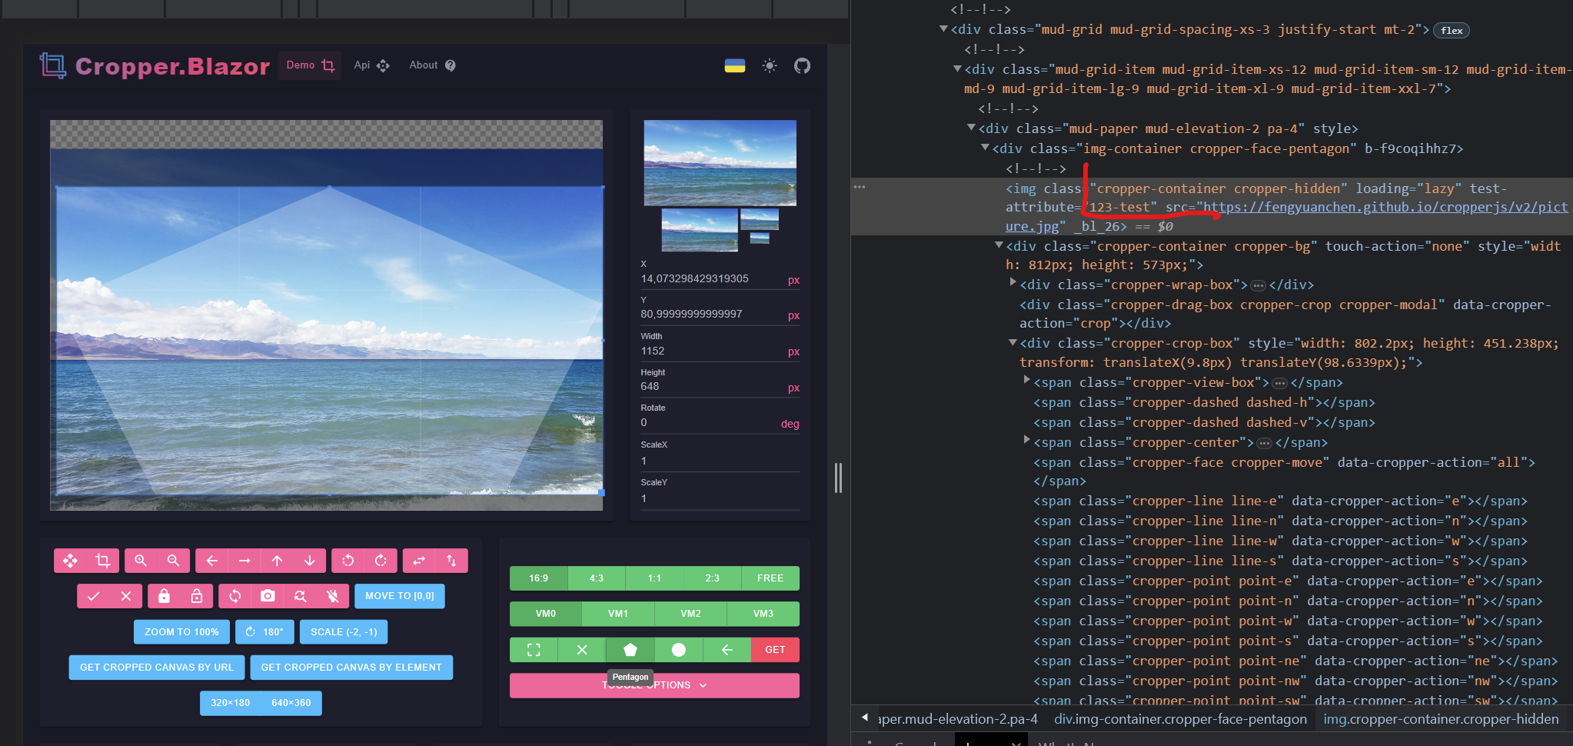Click the lock icon to lock the cropper
Viewport: 1573px width, 746px height.
165,596
